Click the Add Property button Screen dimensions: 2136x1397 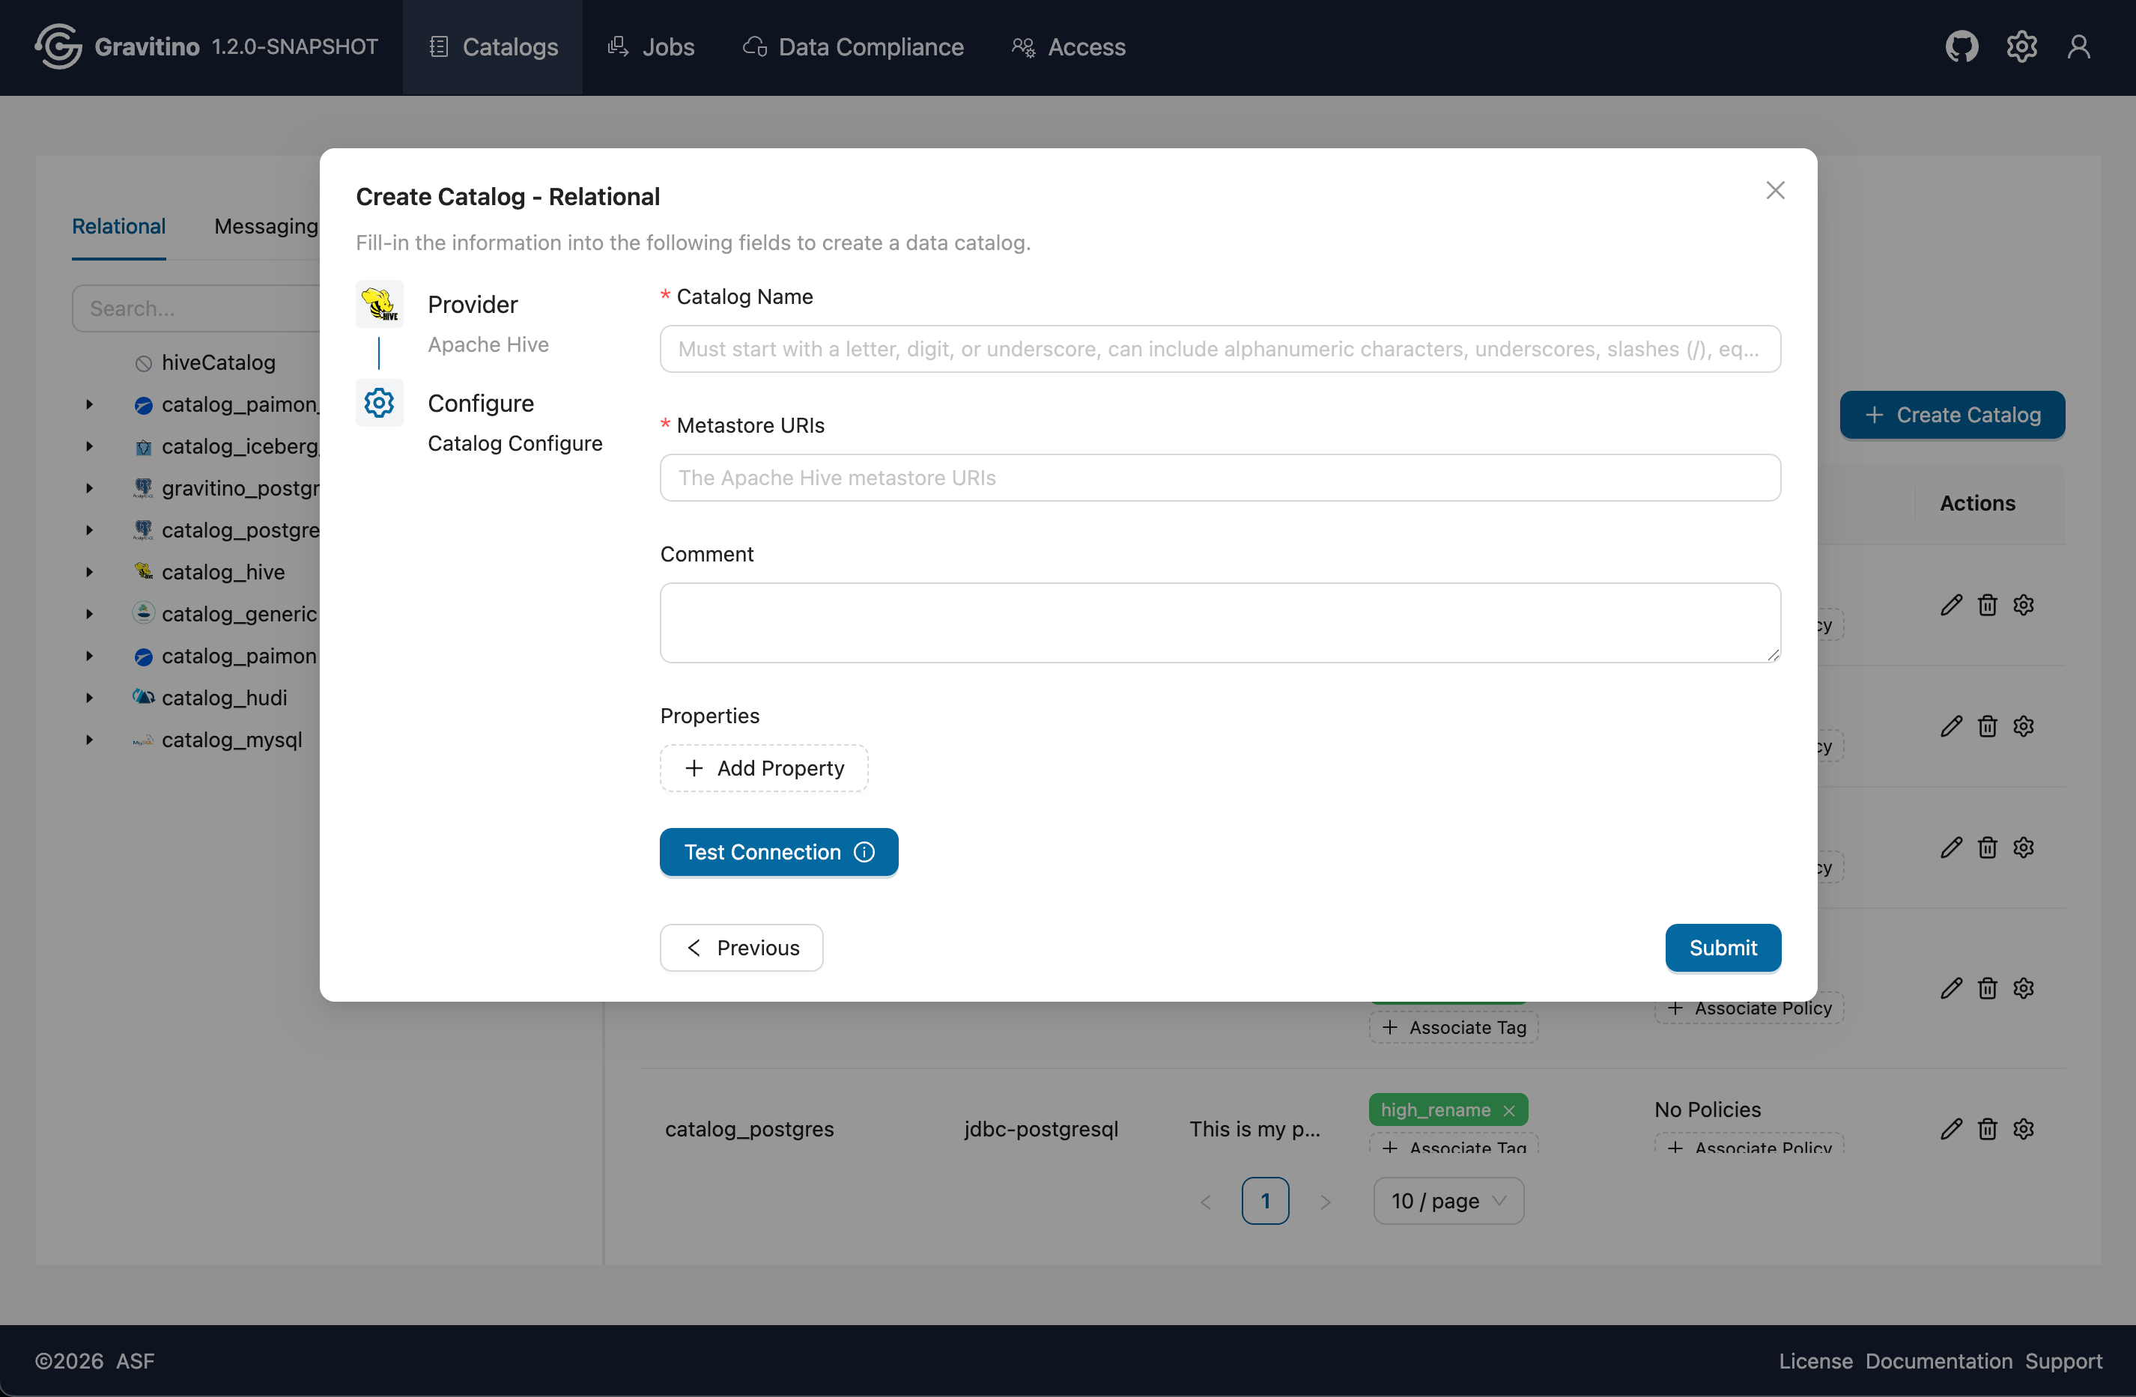tap(764, 768)
